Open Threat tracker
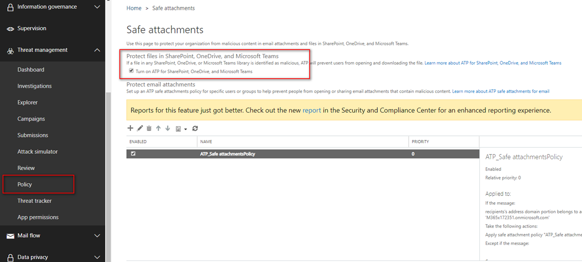582x262 pixels. 35,201
